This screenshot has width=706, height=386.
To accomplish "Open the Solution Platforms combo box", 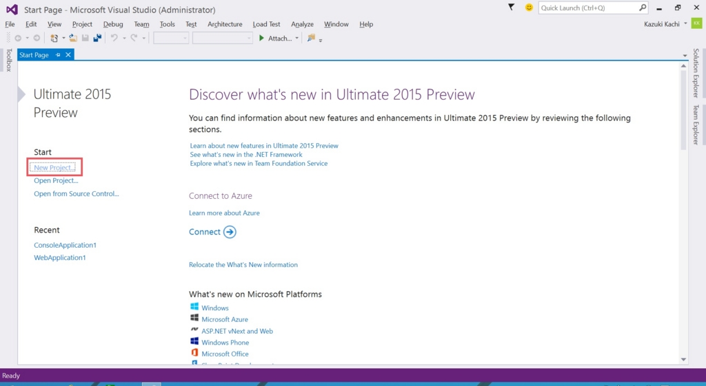I will [x=223, y=39].
